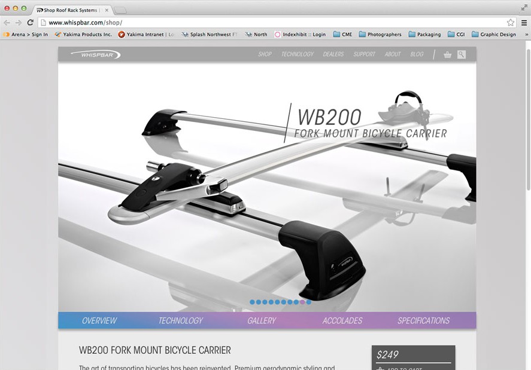Reload the page

tap(30, 23)
